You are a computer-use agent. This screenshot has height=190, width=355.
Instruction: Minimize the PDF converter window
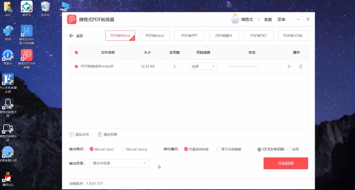pos(298,19)
